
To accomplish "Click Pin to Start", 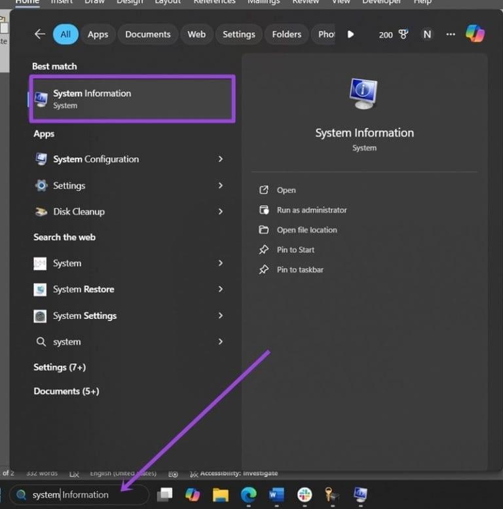I will click(295, 250).
